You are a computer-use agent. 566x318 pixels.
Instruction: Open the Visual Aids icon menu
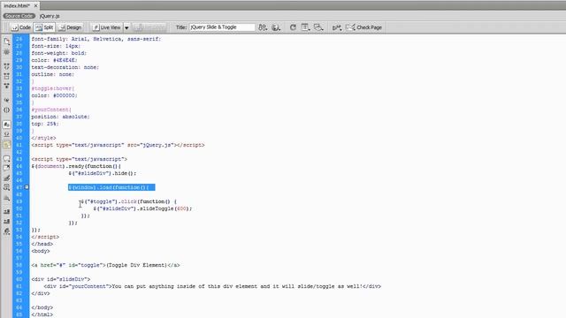tap(318, 27)
